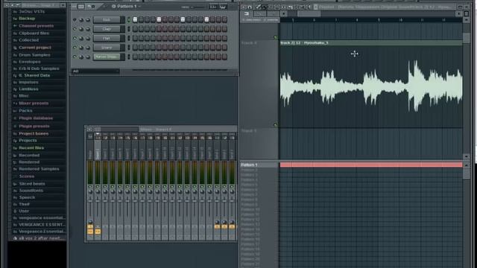Screen dimensions: 477x268
Task: Open the Rendered Samples folder
Action: [39, 169]
